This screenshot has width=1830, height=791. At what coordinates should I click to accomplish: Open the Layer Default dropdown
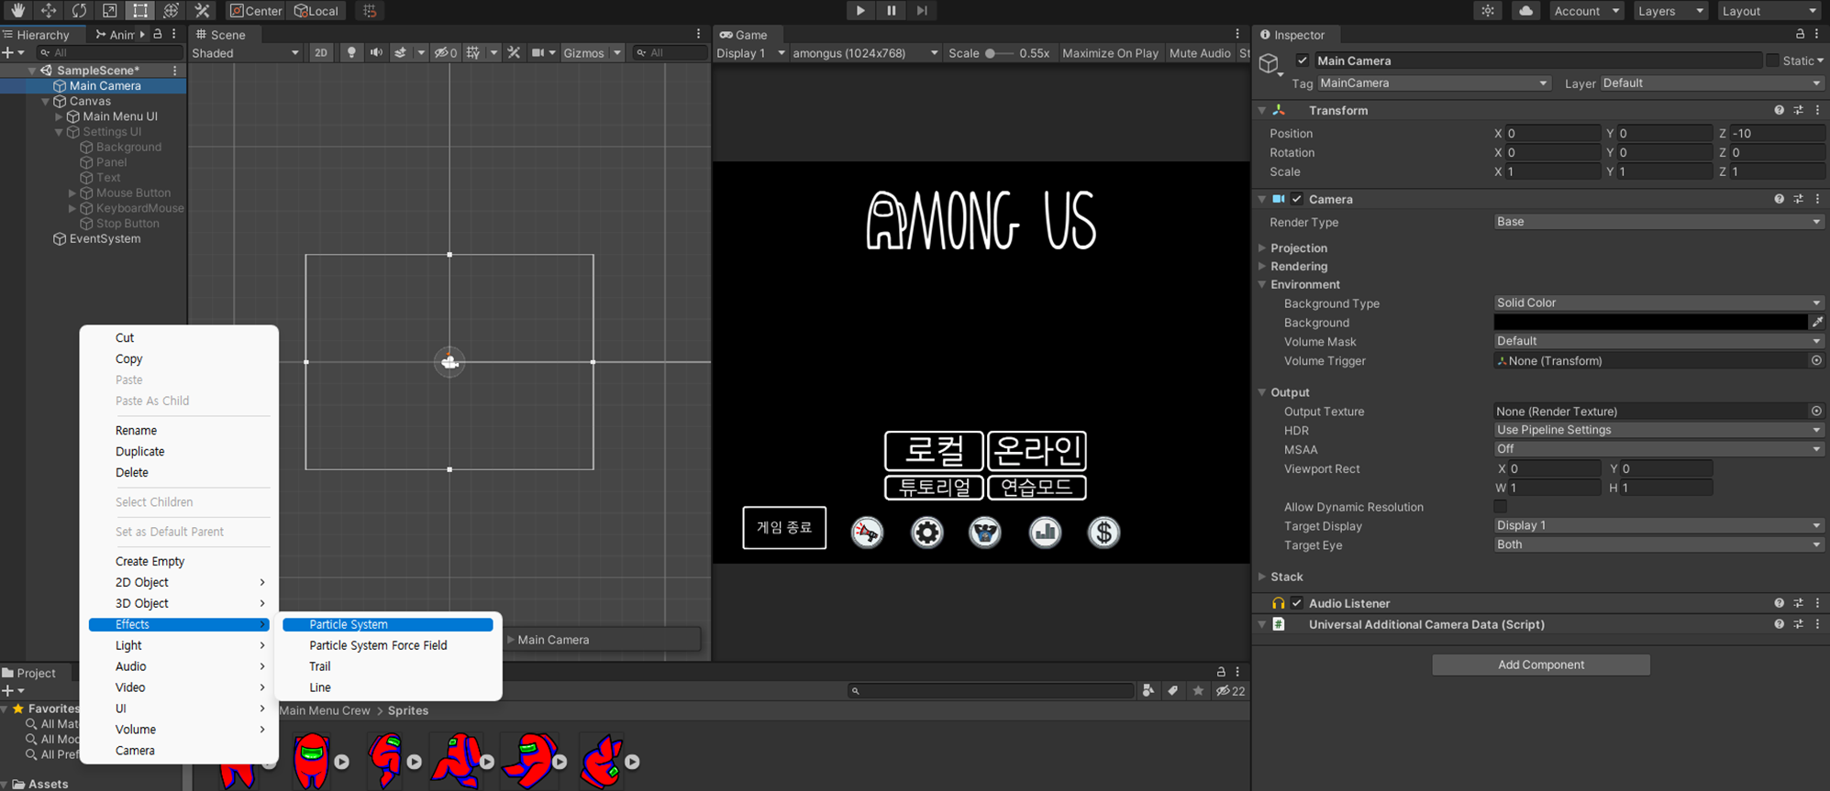[x=1712, y=83]
